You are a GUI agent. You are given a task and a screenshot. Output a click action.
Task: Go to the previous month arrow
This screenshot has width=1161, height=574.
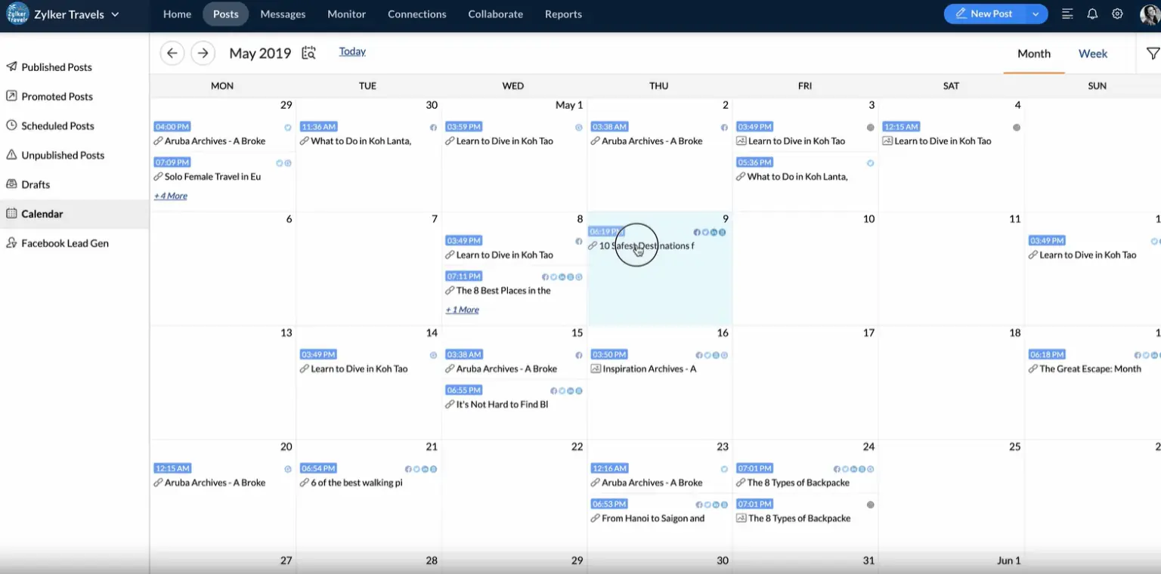[172, 54]
